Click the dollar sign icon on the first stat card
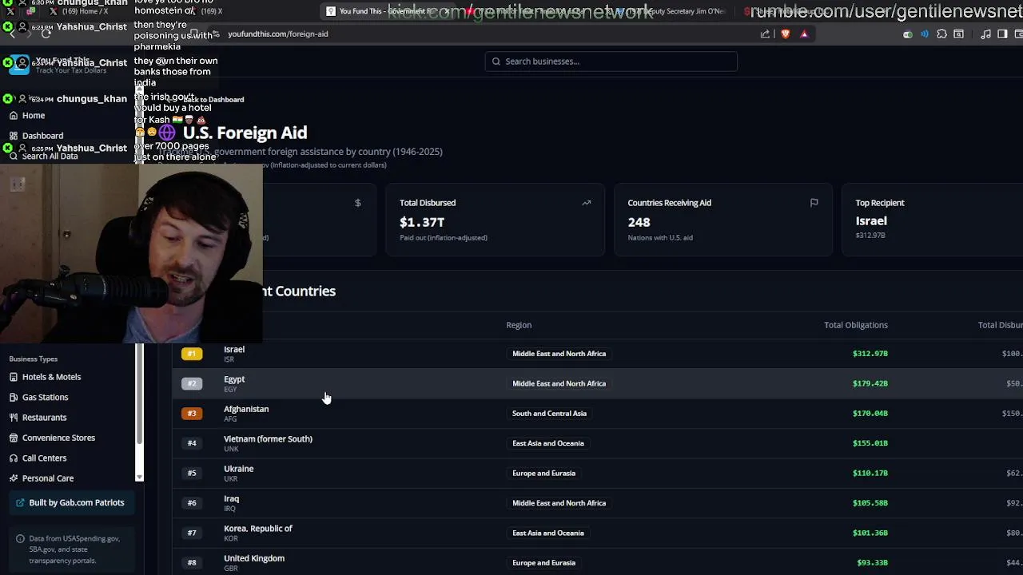Viewport: 1023px width, 575px height. (x=357, y=203)
